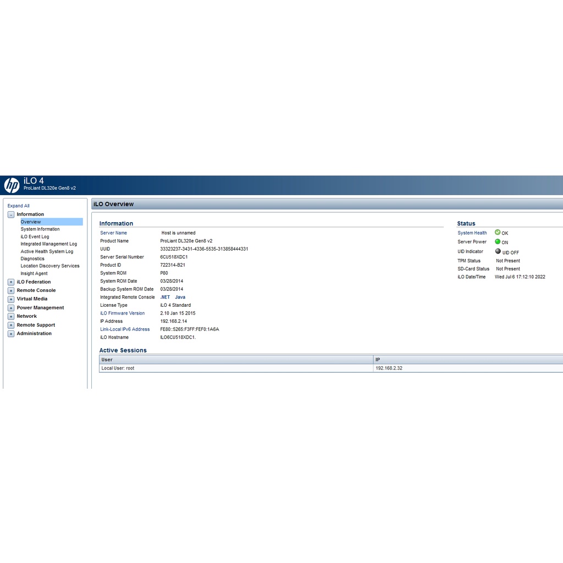Expand the iLO Federation section

pyautogui.click(x=11, y=282)
